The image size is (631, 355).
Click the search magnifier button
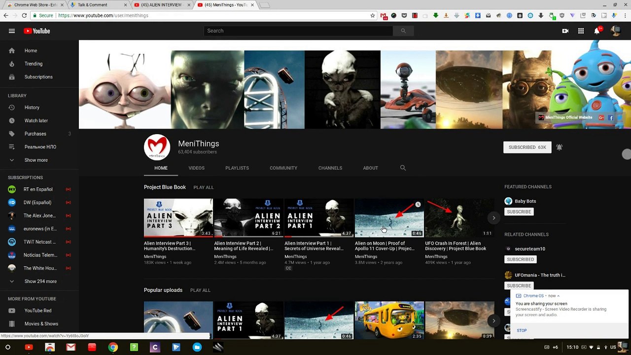click(403, 31)
